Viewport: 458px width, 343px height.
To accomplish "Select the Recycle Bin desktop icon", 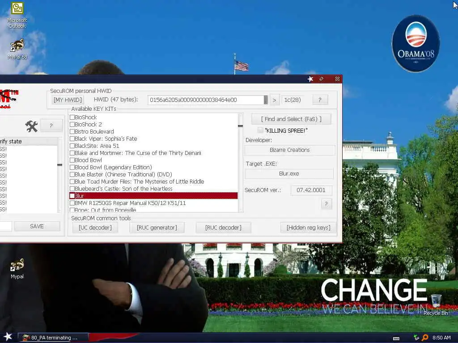I will tap(436, 305).
